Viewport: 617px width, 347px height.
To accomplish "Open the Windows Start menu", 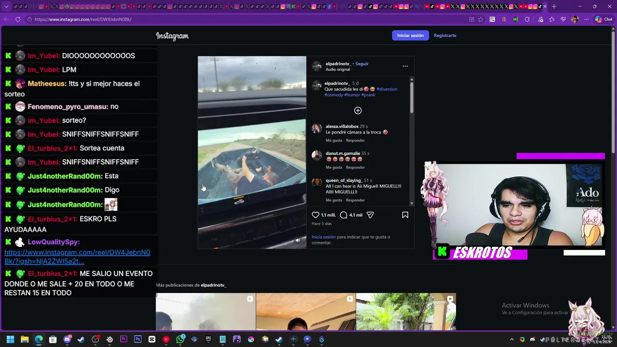I will [x=10, y=339].
